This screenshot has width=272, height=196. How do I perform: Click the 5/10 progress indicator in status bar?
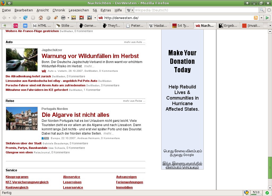click(256, 193)
